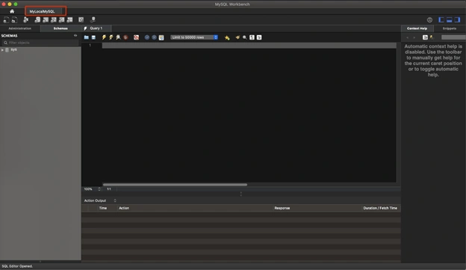Stop the running query
This screenshot has width=466, height=270.
coord(125,37)
